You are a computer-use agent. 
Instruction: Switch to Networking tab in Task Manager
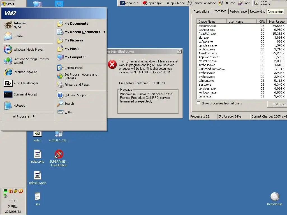[258, 11]
